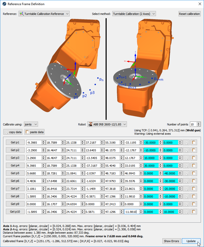Click the paste icon for row p5
204x247 pixels.
pyautogui.click(x=193, y=173)
